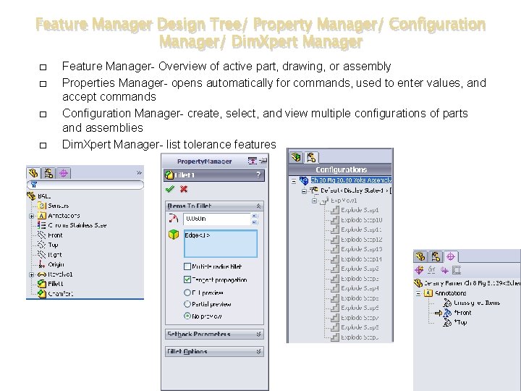521x391 pixels.
Task: Click the Edge<1> selection box
Action: click(x=221, y=243)
